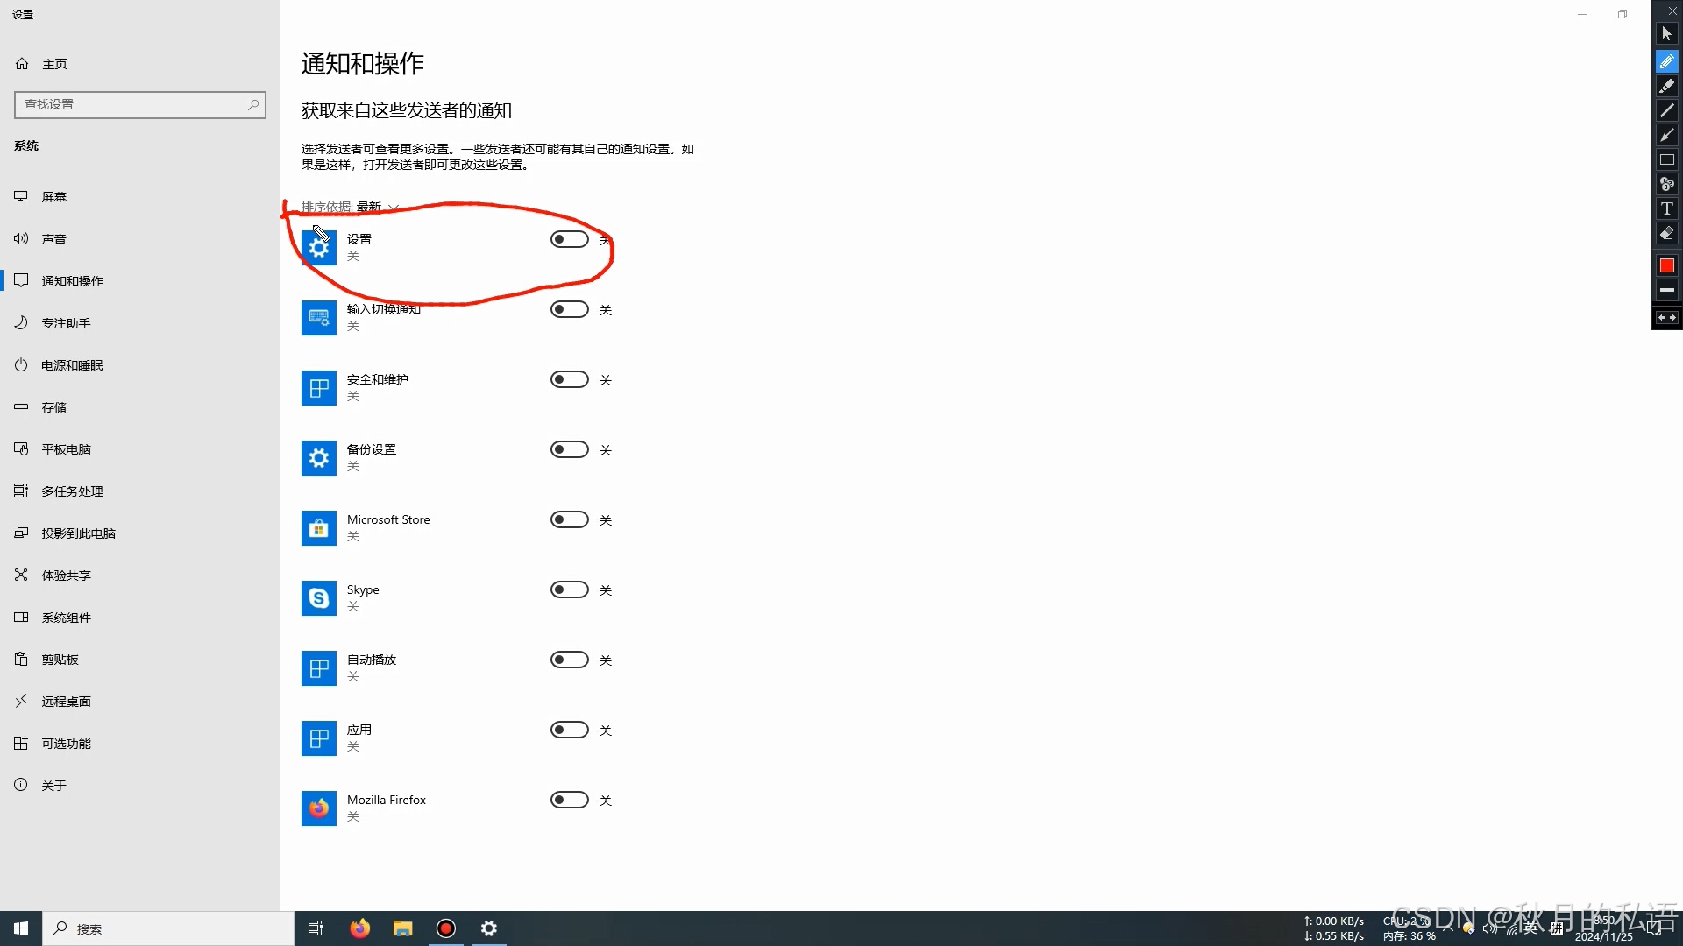This screenshot has height=946, width=1683.
Task: Click the numbered step counter tool
Action: click(x=1666, y=185)
